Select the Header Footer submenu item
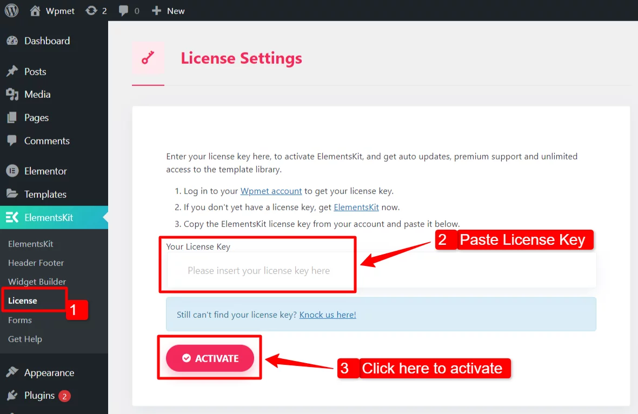The height and width of the screenshot is (414, 638). [36, 263]
